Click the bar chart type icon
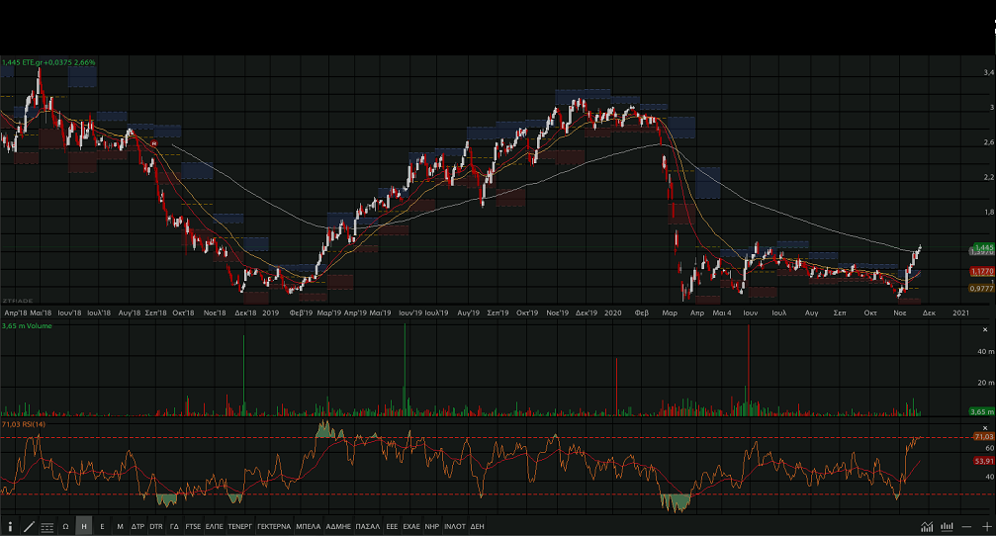This screenshot has width=996, height=536. point(947,526)
